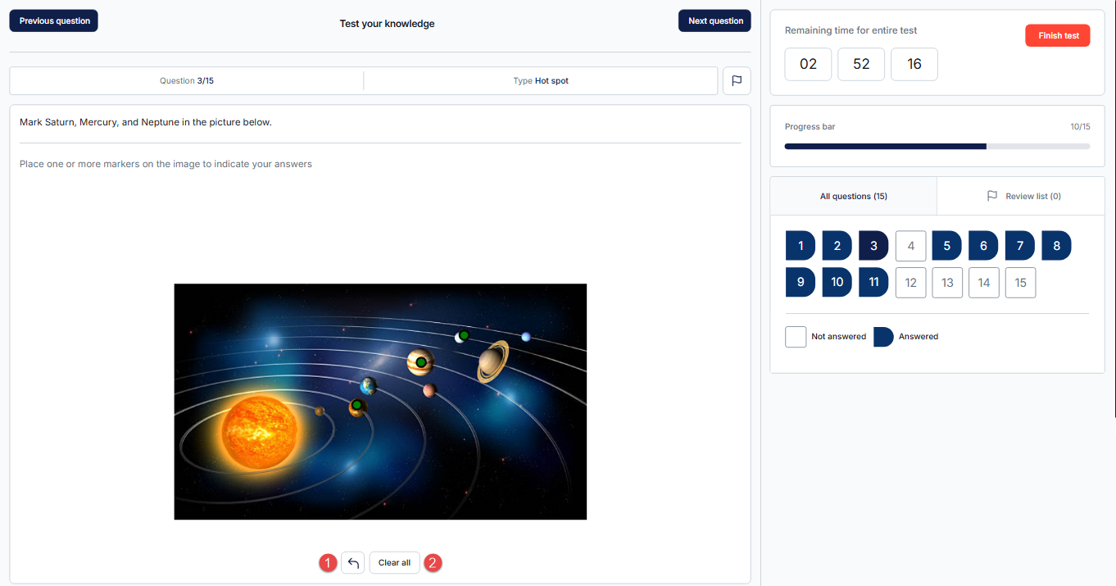Click Mercury, the planet nearest the Sun
The width and height of the screenshot is (1116, 586).
320,411
